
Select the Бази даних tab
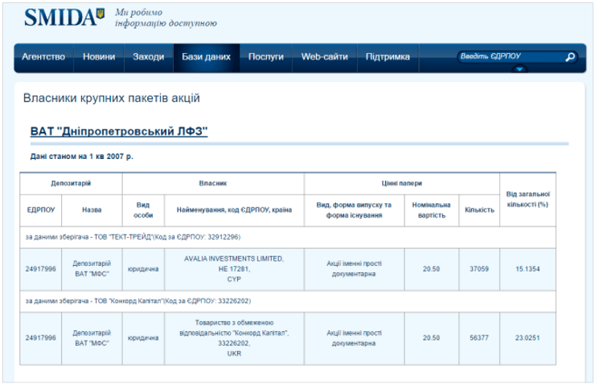point(206,57)
